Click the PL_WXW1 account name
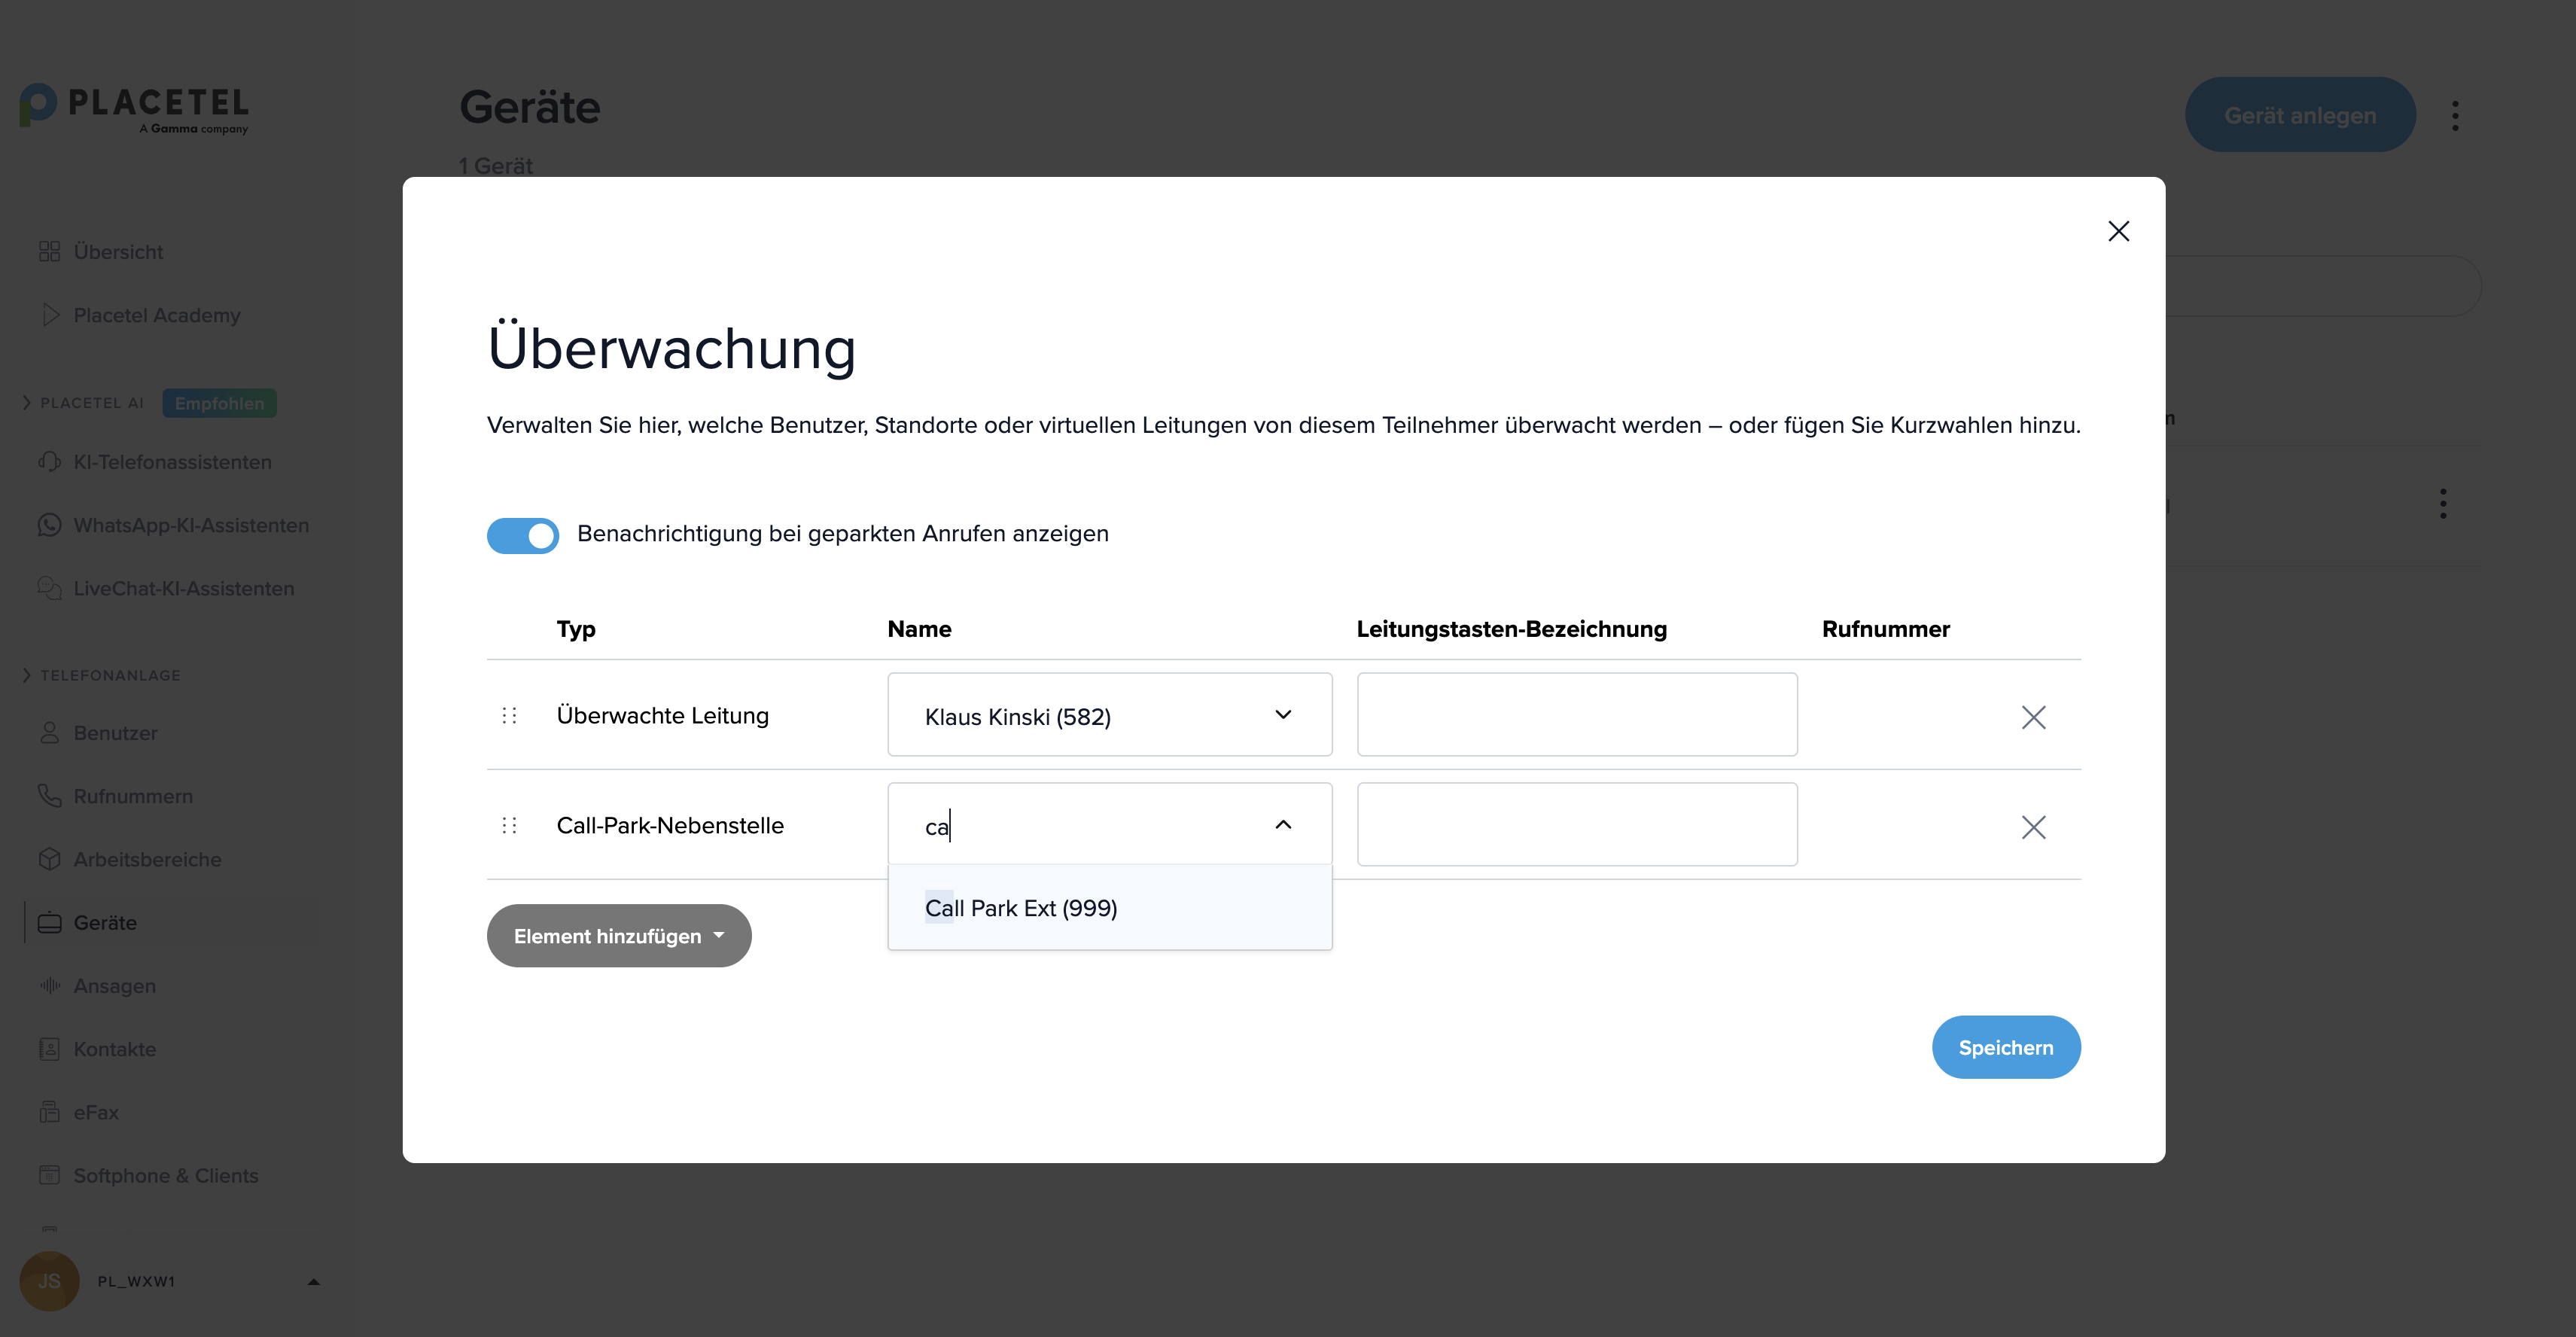This screenshot has height=1337, width=2576. 136,1281
